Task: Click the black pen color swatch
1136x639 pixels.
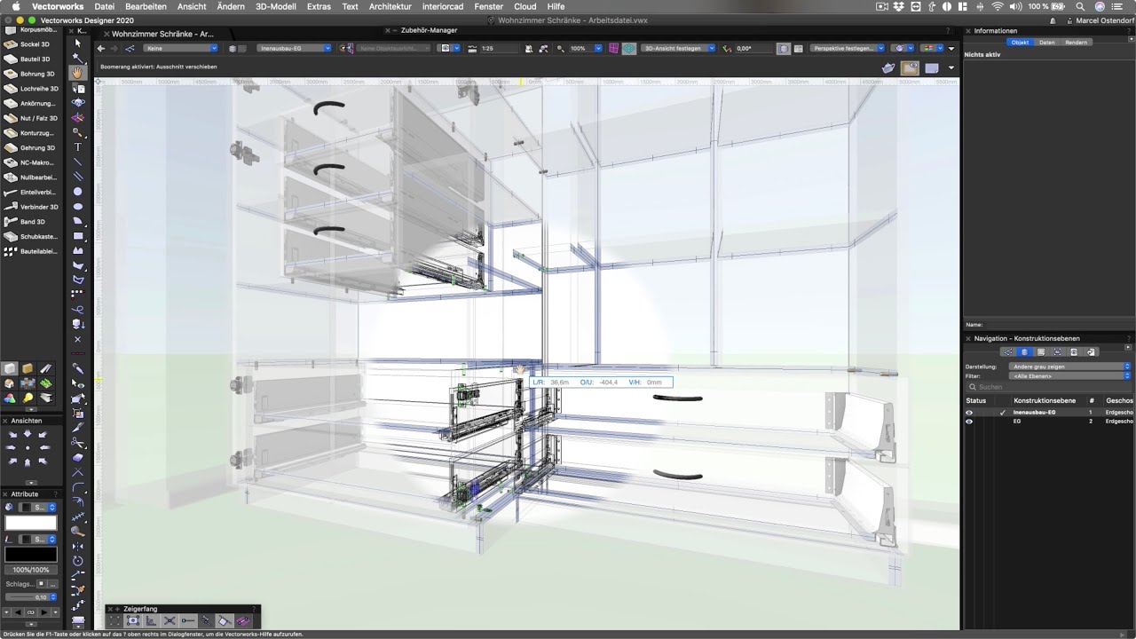Action: (x=31, y=555)
